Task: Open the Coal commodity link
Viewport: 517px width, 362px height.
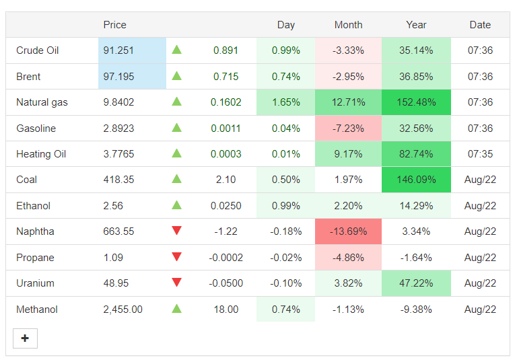Action: point(26,180)
